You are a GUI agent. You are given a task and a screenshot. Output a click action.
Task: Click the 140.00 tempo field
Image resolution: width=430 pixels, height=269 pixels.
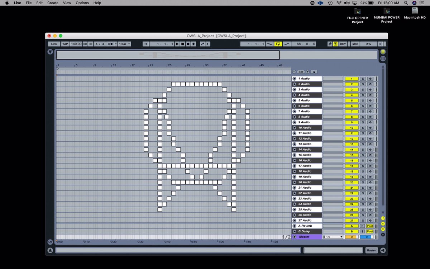coord(76,44)
